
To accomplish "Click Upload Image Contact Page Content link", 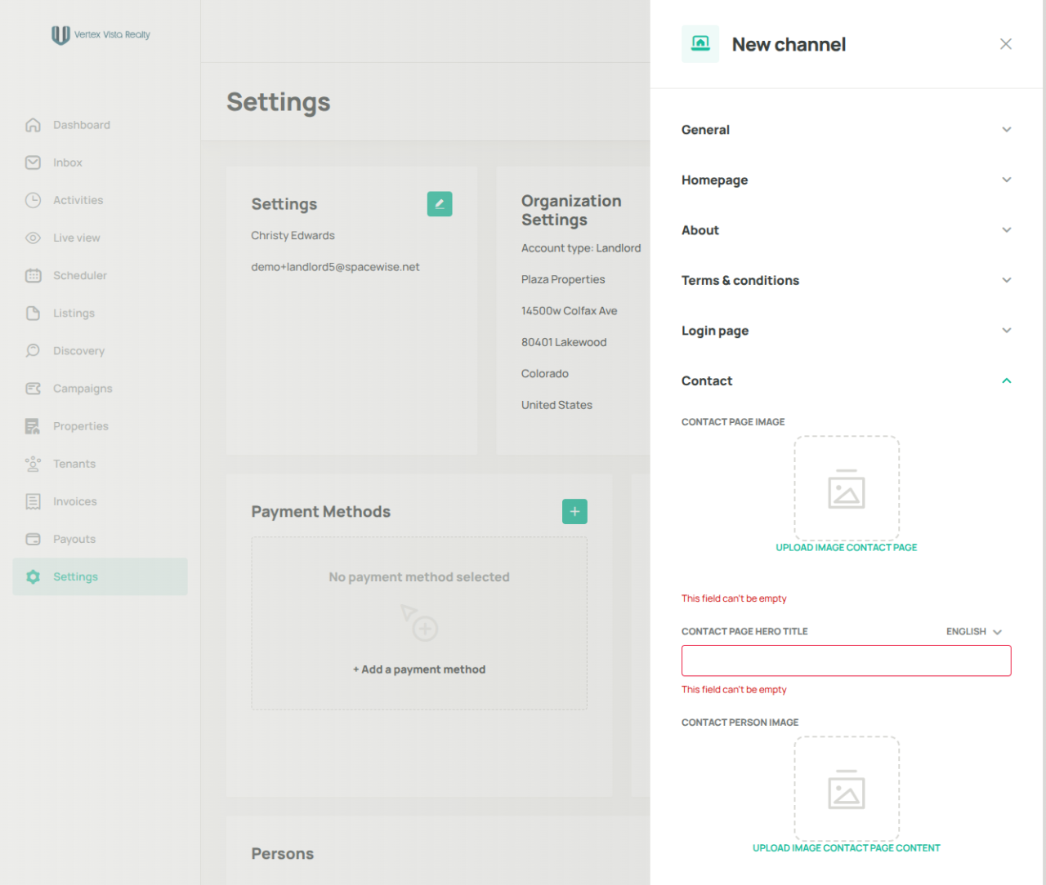I will tap(847, 848).
